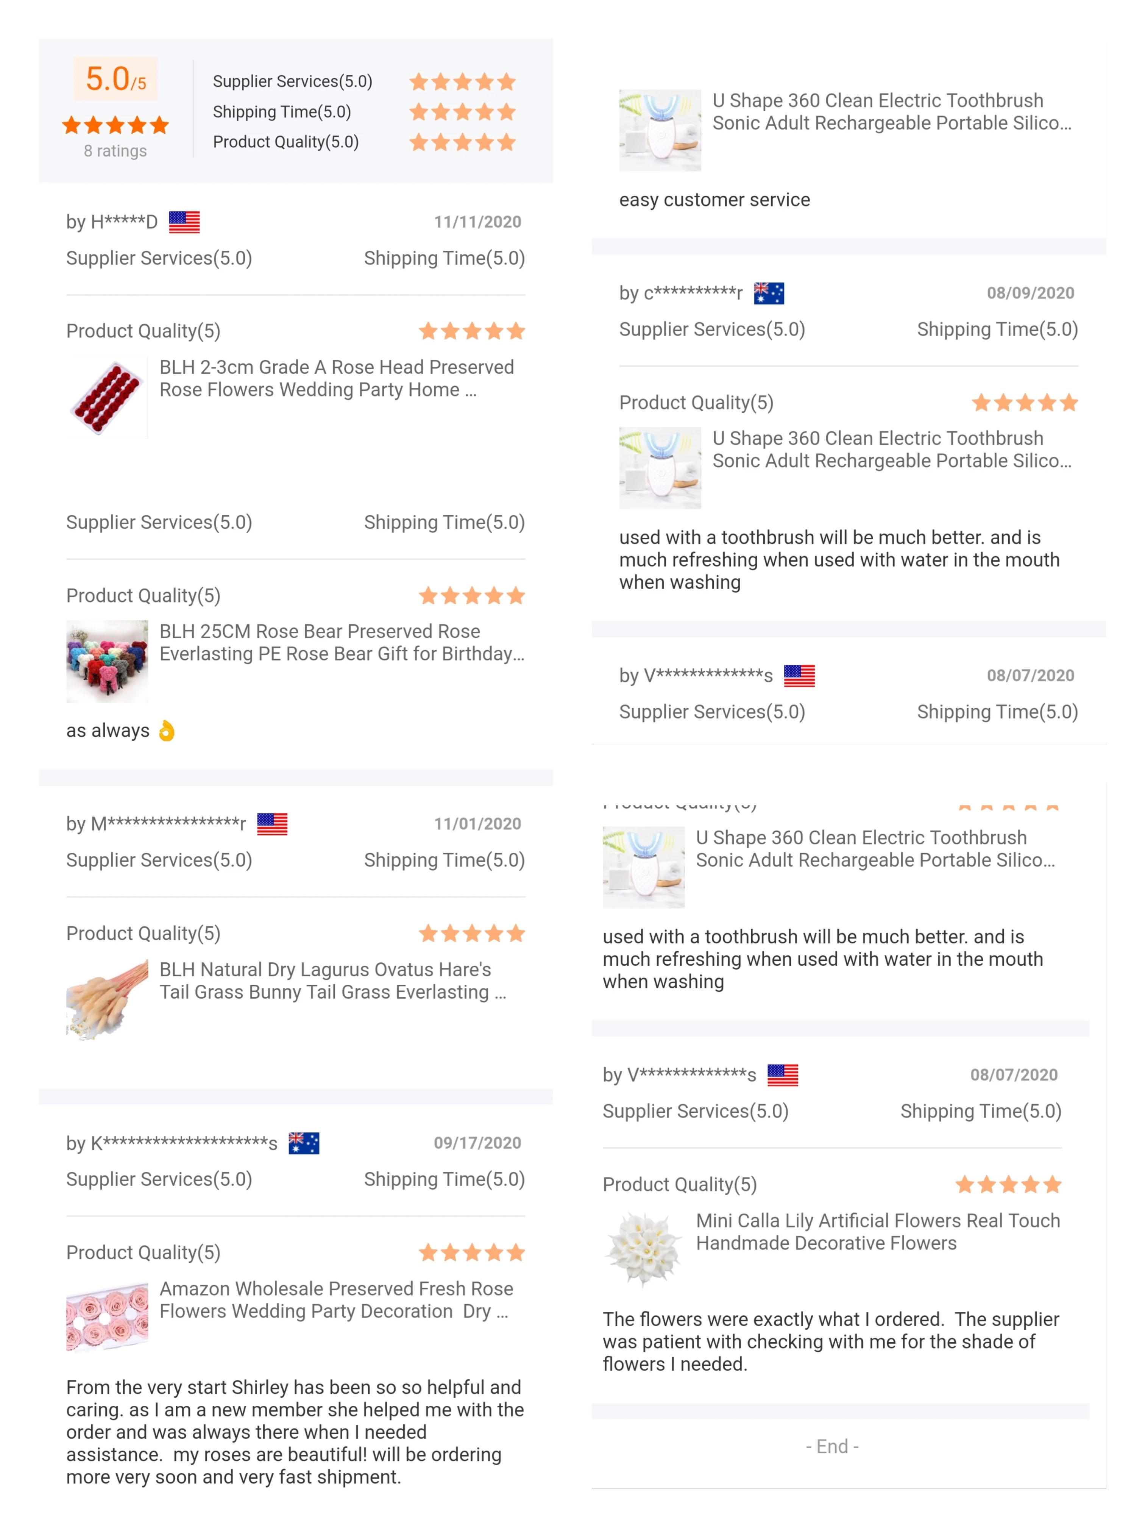Click the "8 ratings" count text
The image size is (1145, 1527).
[115, 150]
